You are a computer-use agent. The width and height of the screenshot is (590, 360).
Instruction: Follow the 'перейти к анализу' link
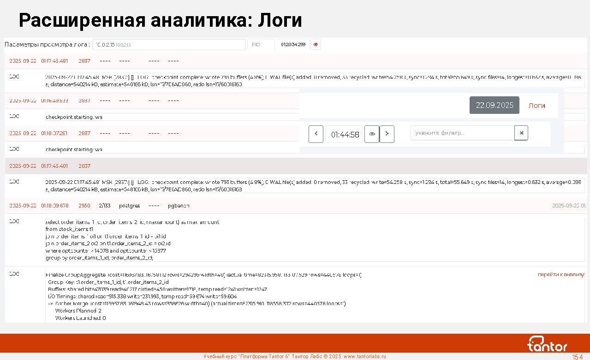(561, 275)
